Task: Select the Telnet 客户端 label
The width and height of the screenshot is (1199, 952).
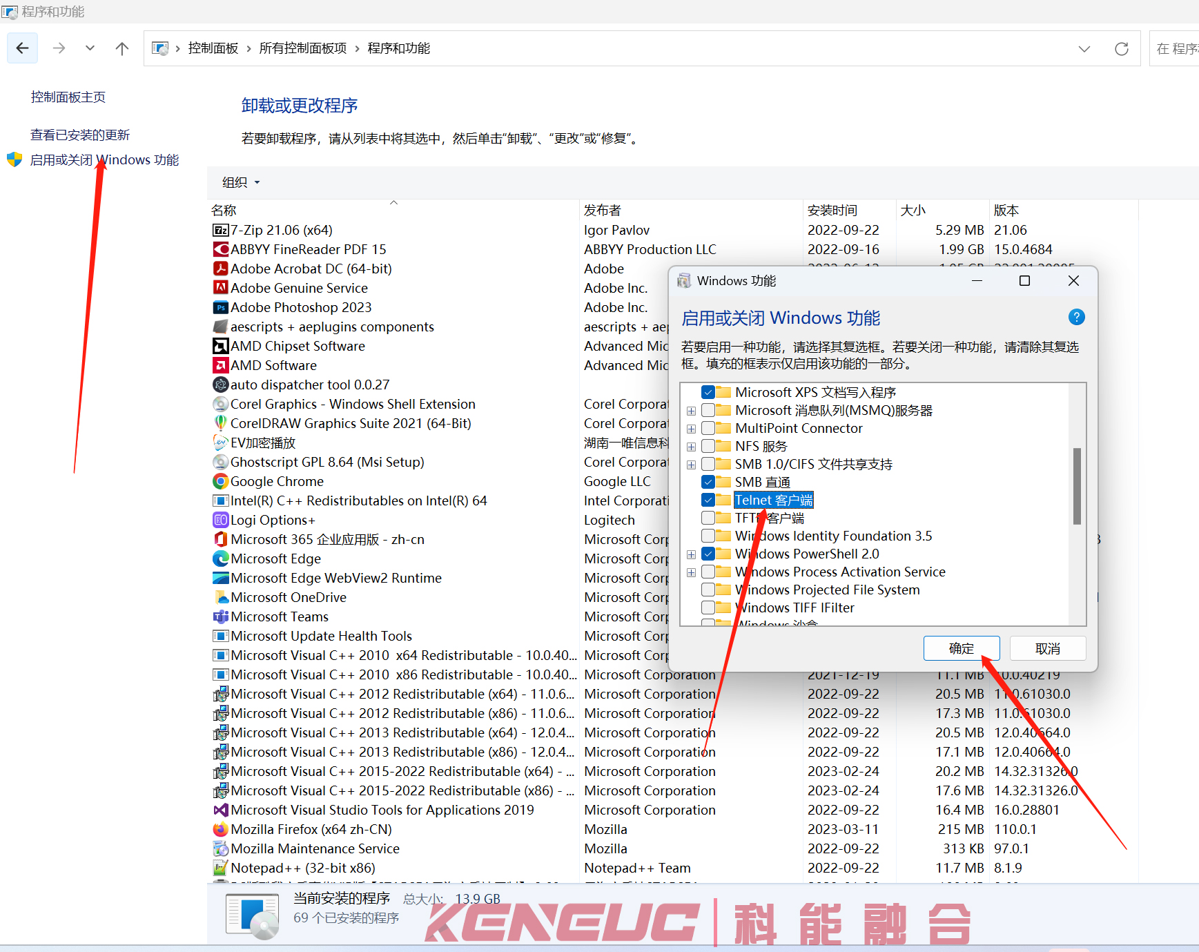Action: coord(774,500)
